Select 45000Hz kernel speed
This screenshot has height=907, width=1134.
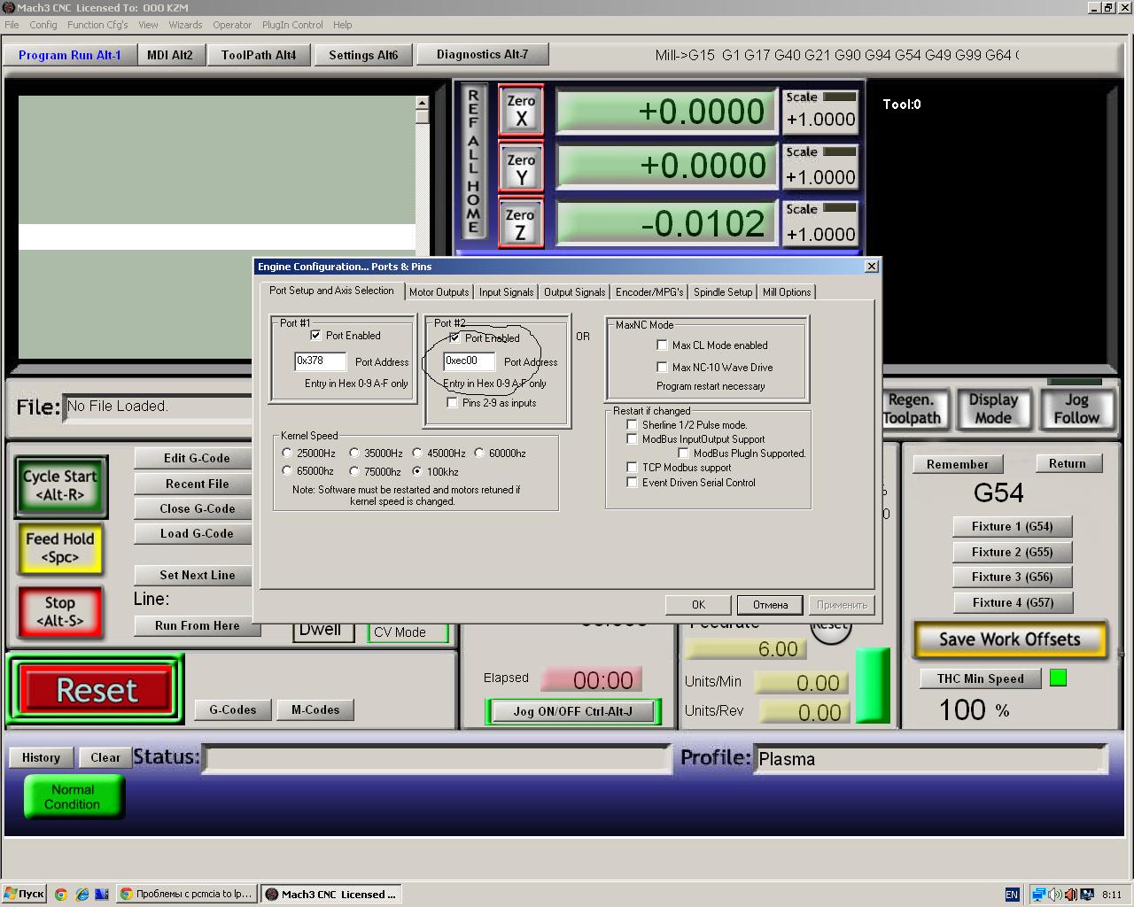pyautogui.click(x=417, y=453)
